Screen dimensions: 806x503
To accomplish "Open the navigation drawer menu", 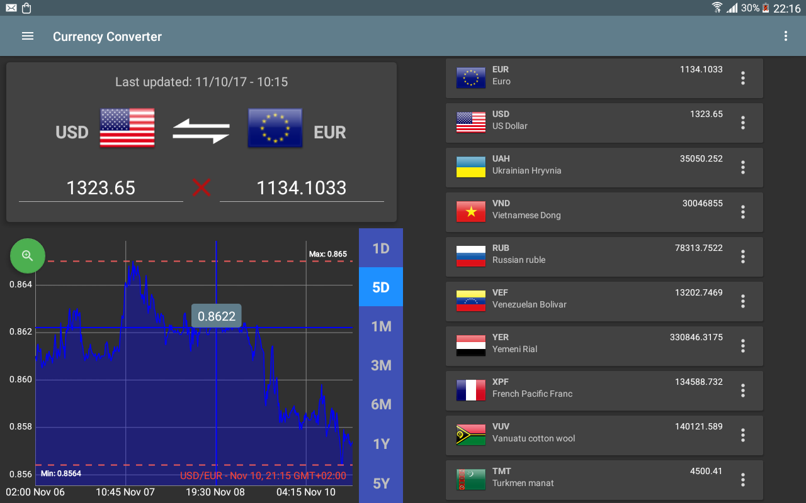I will (x=28, y=36).
